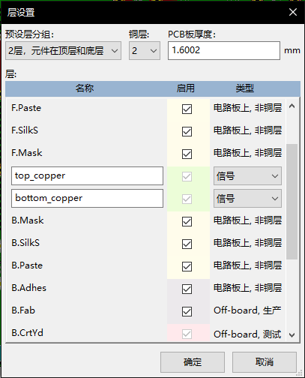305x378 pixels.
Task: Uncheck the F.Paste layer enable checkbox
Action: pos(187,109)
